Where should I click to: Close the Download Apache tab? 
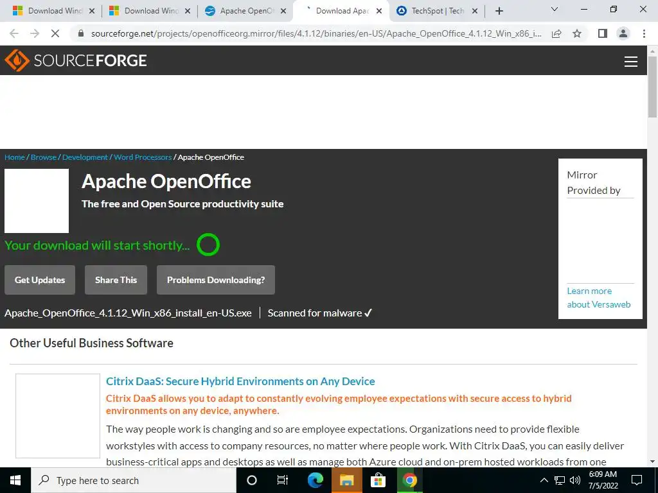point(379,12)
